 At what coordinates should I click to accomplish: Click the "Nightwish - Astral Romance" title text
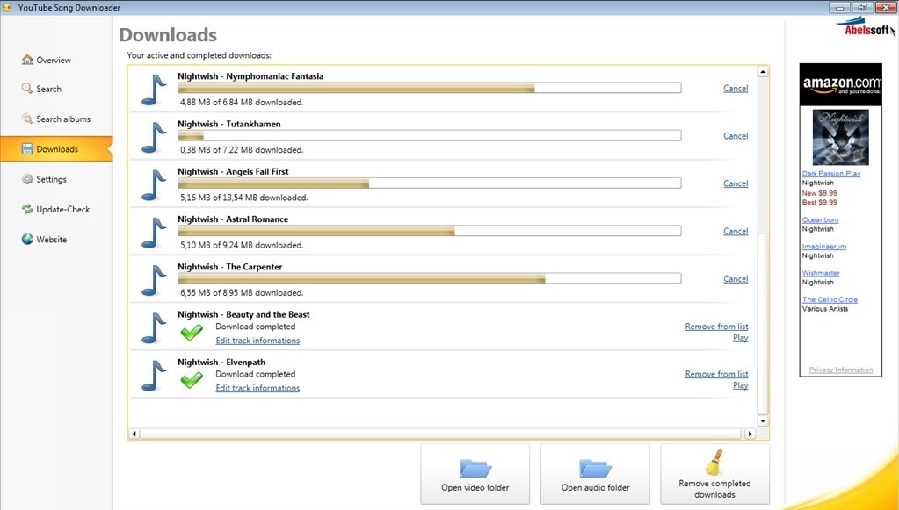click(233, 219)
